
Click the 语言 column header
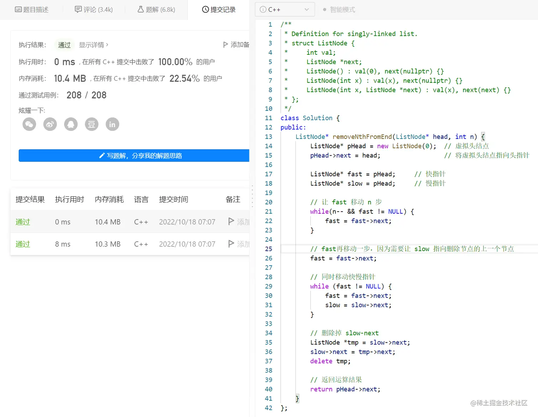[x=141, y=199]
